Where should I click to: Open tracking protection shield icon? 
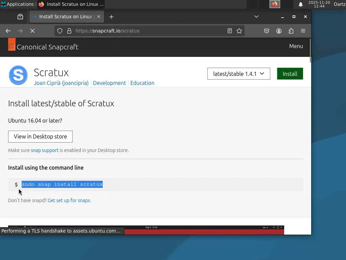60,31
